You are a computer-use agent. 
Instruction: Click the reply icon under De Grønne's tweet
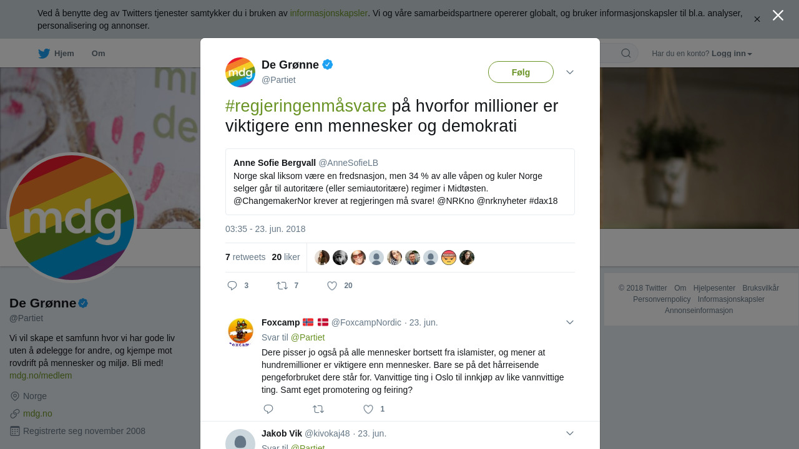point(232,286)
